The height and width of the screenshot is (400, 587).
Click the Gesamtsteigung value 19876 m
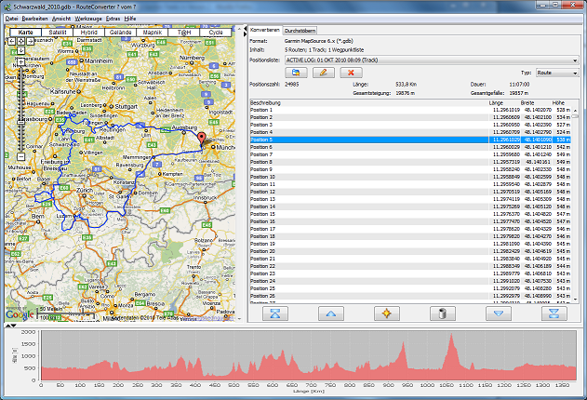click(405, 93)
